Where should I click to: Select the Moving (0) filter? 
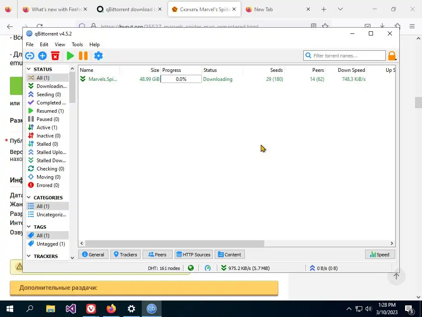[48, 177]
